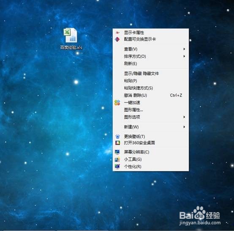Choose 粘贴(P) from context menu

tap(151, 81)
